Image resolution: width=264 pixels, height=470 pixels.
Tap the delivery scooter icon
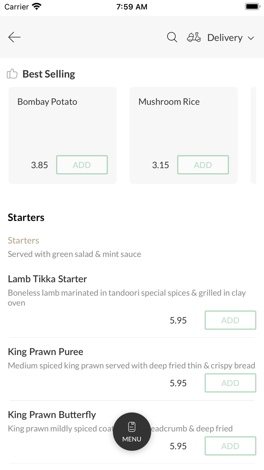(x=194, y=37)
